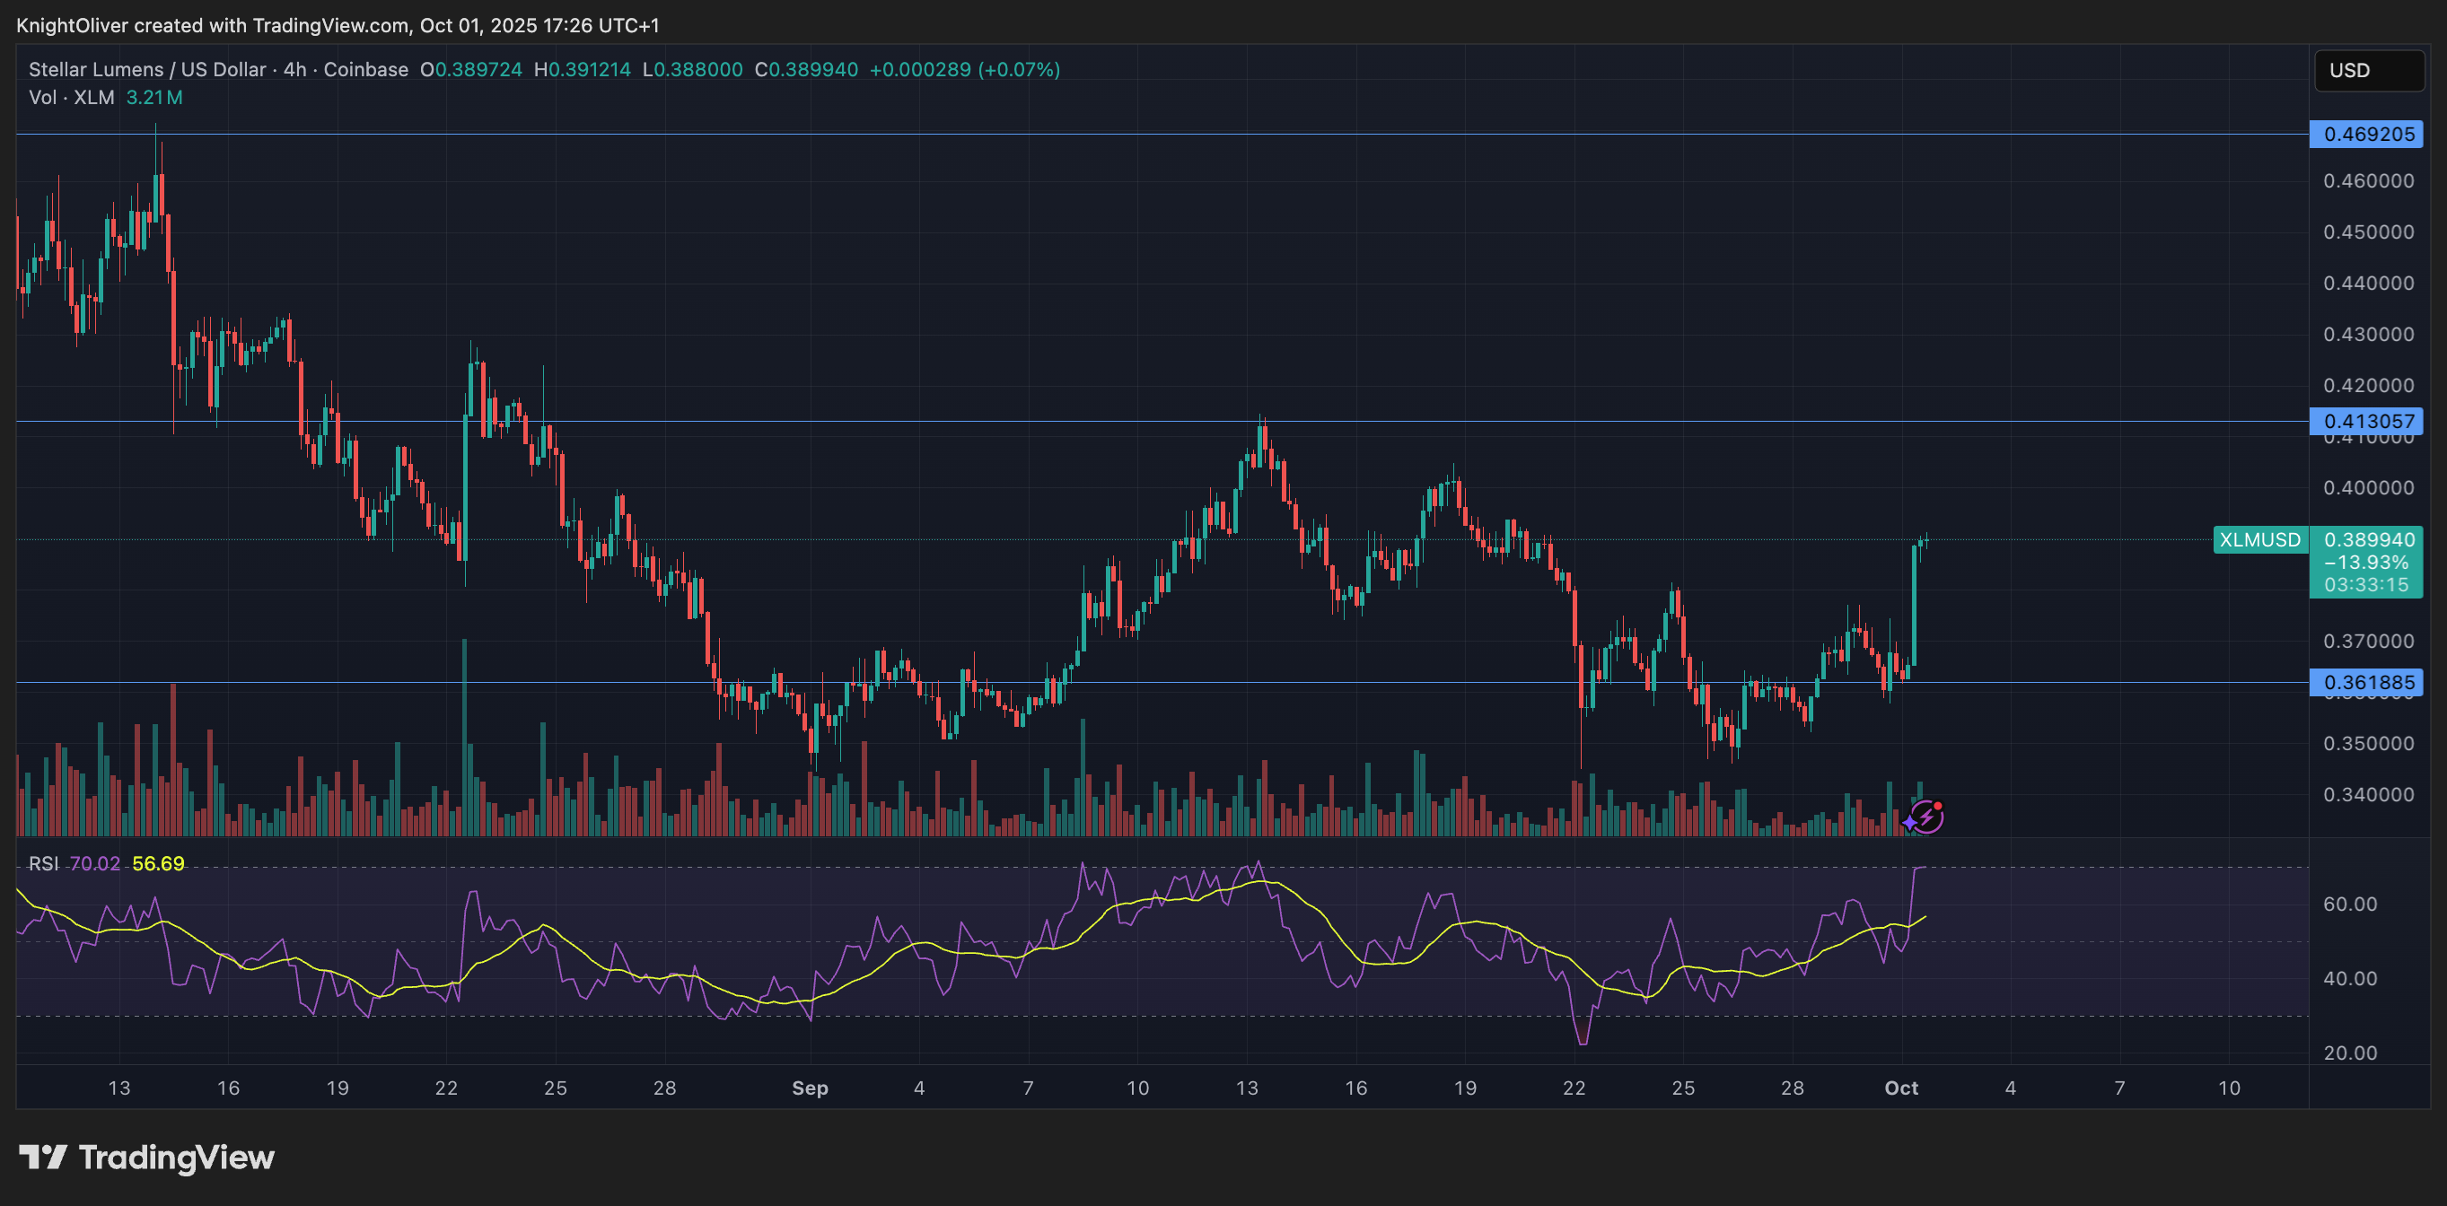Viewport: 2447px width, 1206px height.
Task: Click the Sep label on the time axis
Action: click(x=811, y=1088)
